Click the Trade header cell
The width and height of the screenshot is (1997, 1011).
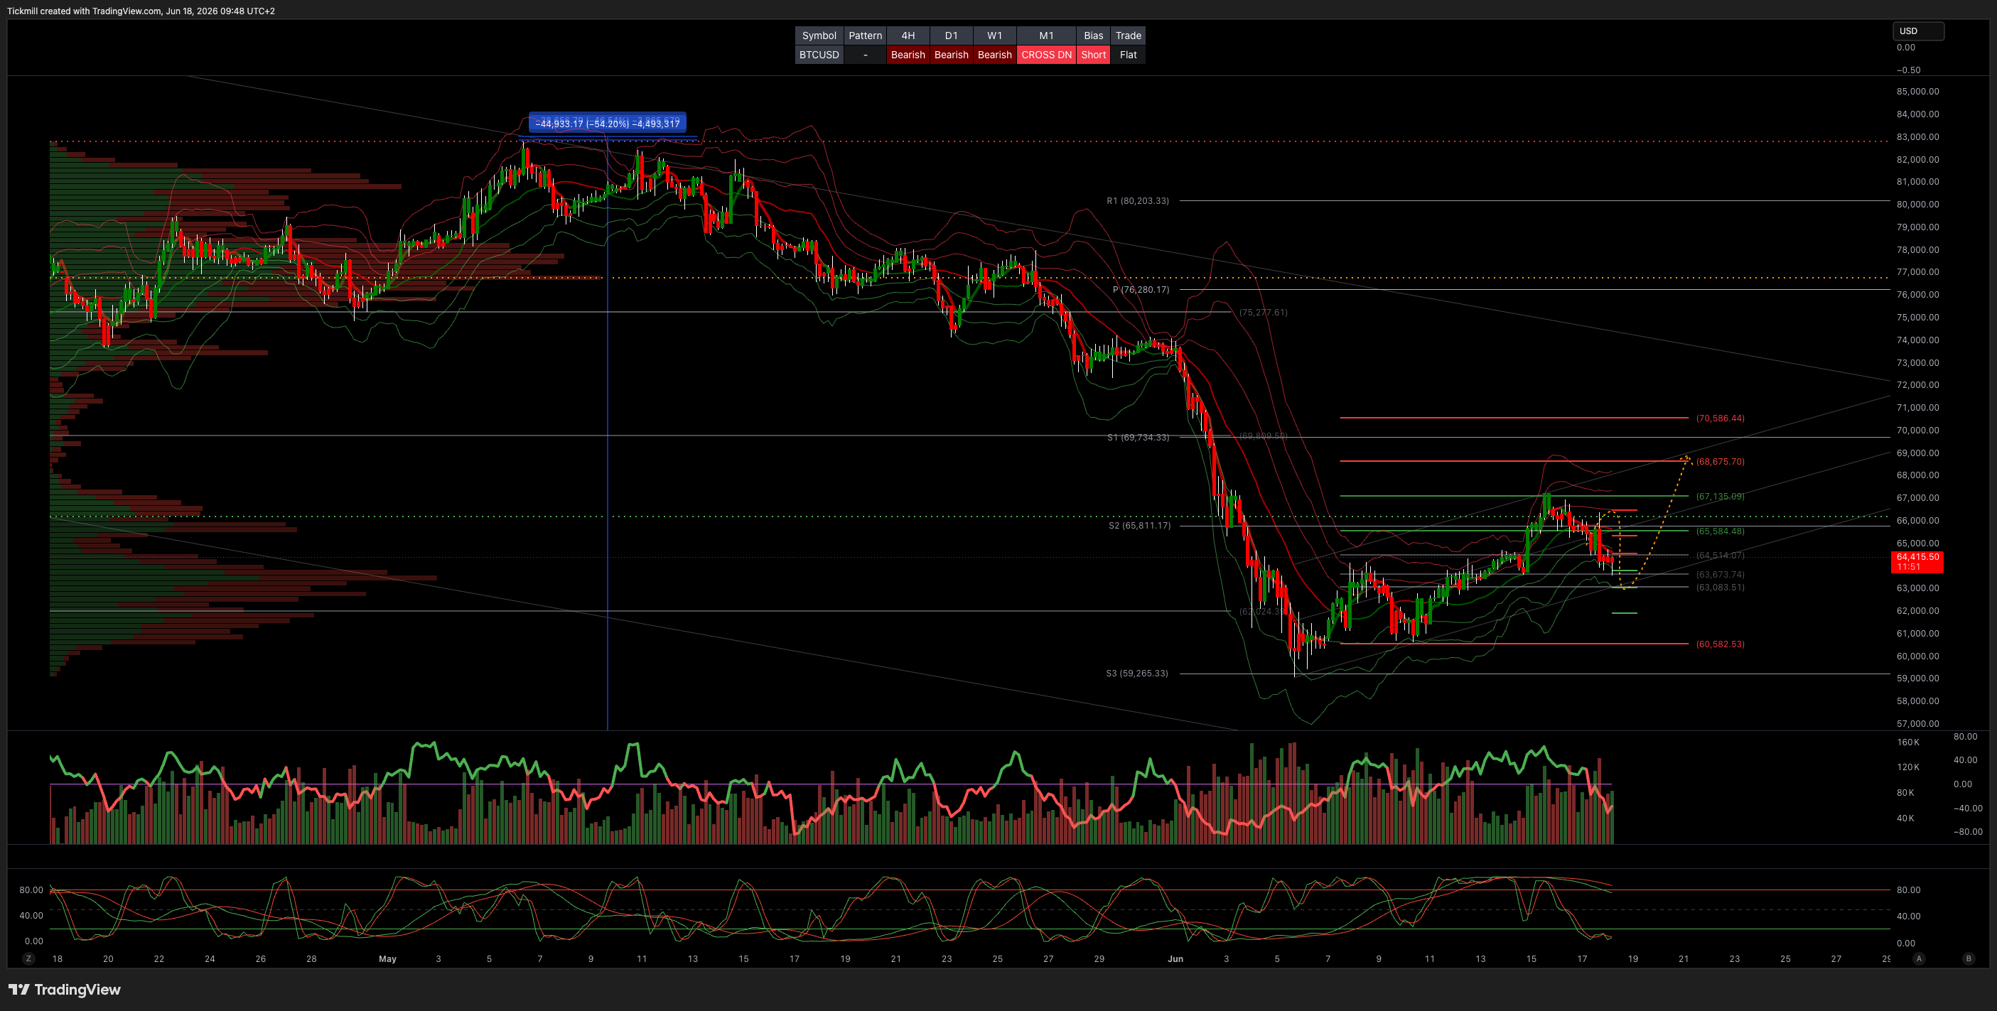[x=1128, y=36]
